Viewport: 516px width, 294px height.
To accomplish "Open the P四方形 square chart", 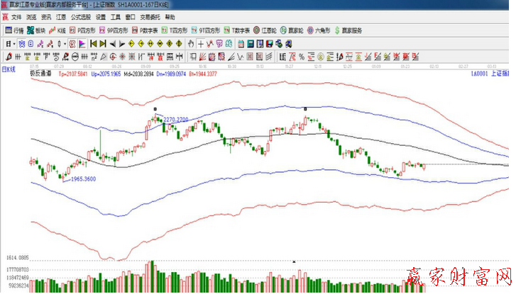I will tap(86, 31).
